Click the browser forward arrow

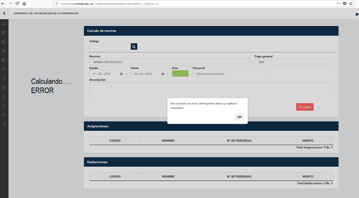click(x=10, y=4)
